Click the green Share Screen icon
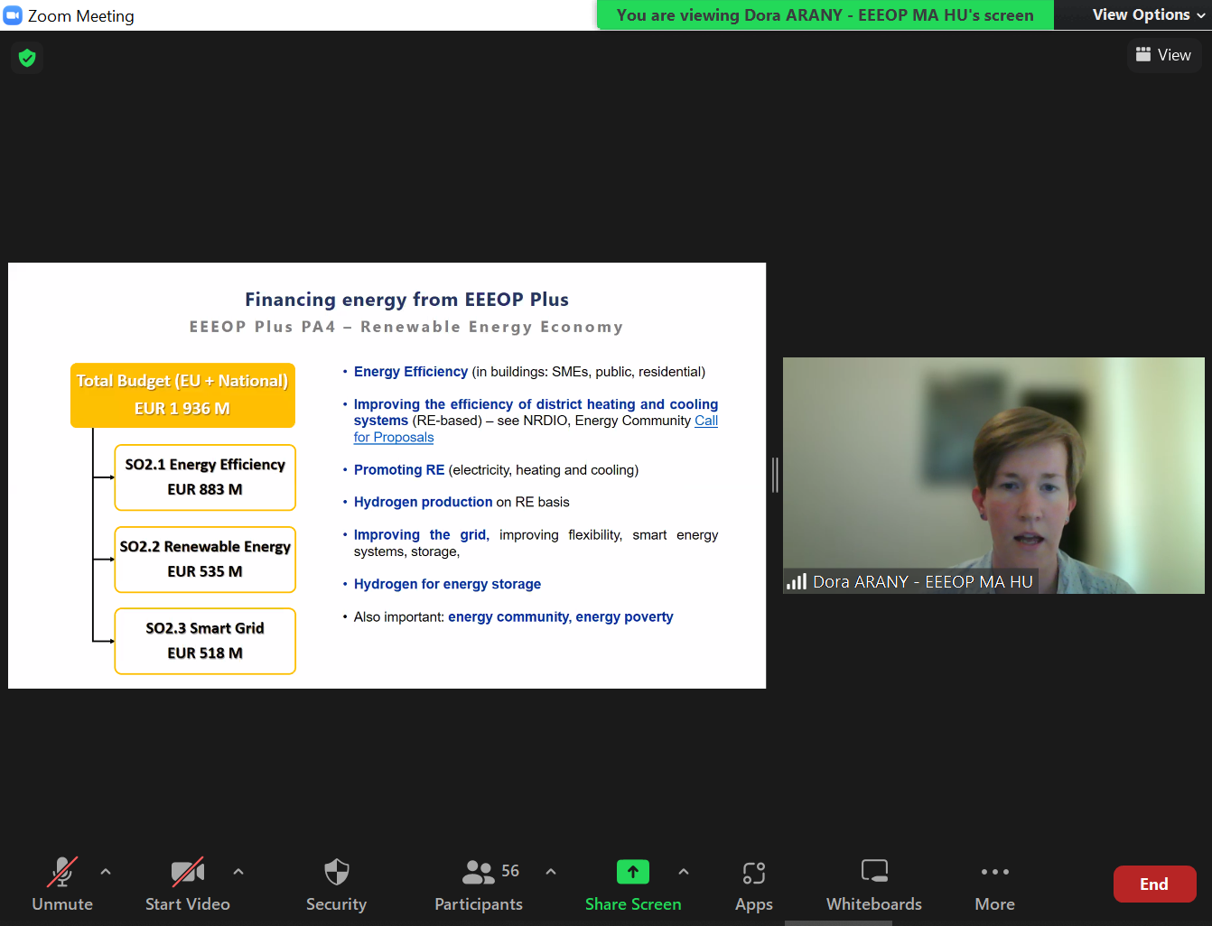This screenshot has height=926, width=1212. (632, 872)
